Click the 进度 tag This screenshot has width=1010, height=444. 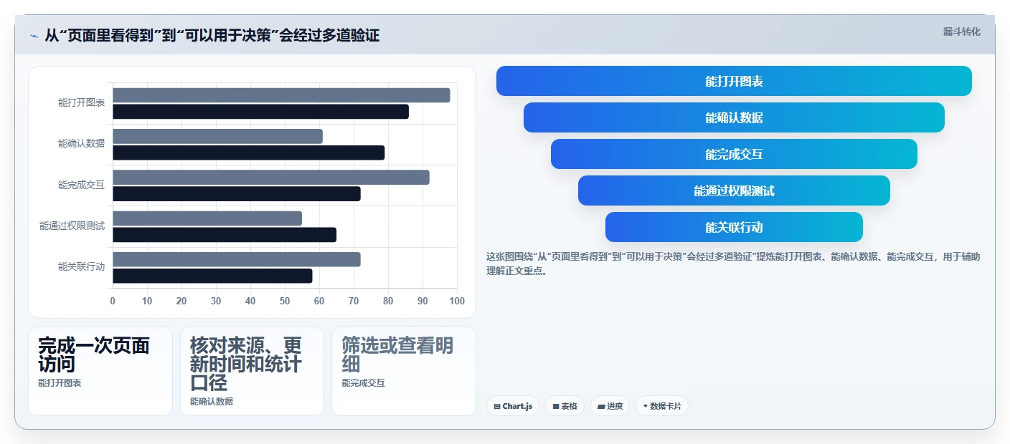pyautogui.click(x=610, y=406)
